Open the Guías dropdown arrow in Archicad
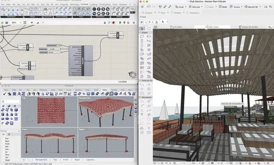The height and width of the screenshot is (165, 274). click(185, 7)
